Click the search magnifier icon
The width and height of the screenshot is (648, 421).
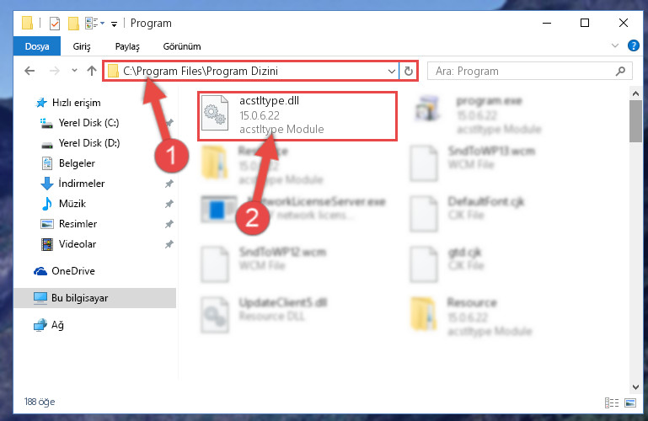[x=620, y=71]
